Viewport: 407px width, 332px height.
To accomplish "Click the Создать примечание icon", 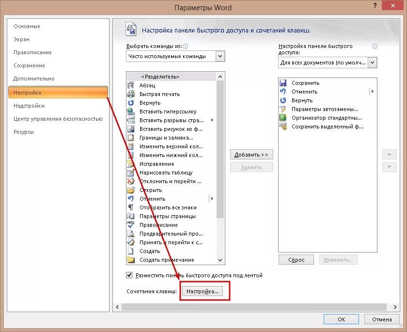I will click(130, 260).
